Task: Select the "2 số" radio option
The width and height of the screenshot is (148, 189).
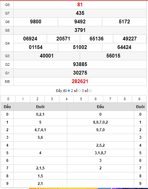Action: pos(80,91)
